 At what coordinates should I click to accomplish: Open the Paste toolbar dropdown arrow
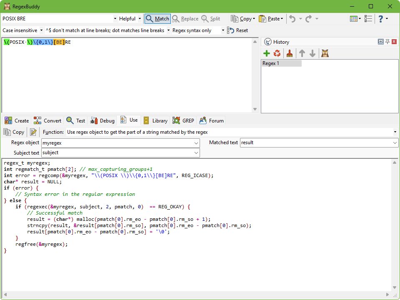pyautogui.click(x=282, y=19)
